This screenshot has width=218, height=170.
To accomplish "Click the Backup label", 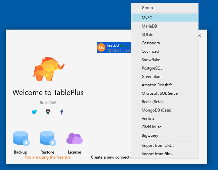I will (20, 152).
